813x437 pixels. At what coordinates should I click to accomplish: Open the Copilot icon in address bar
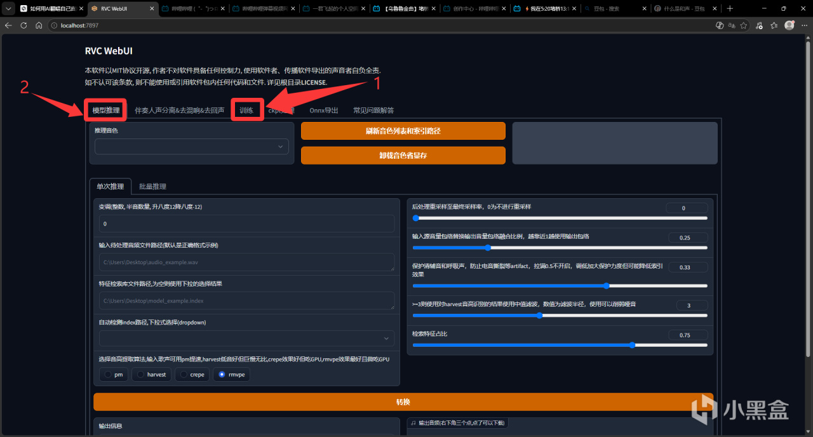tap(720, 25)
